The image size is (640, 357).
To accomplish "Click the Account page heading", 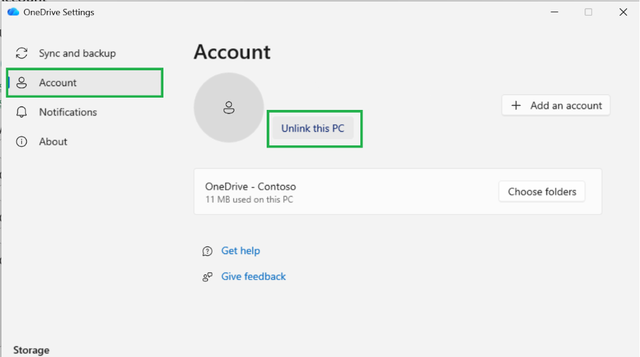I will pos(232,52).
